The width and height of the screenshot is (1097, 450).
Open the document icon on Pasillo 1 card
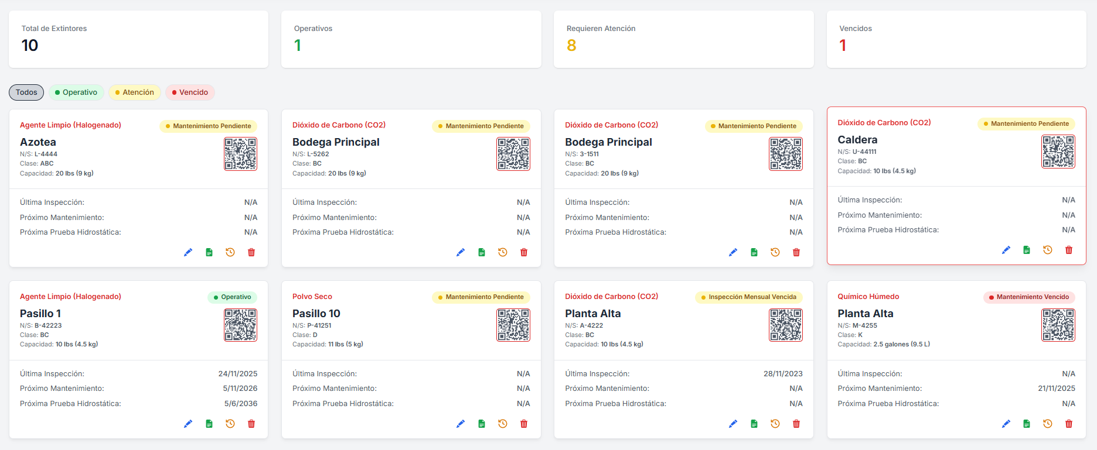209,424
